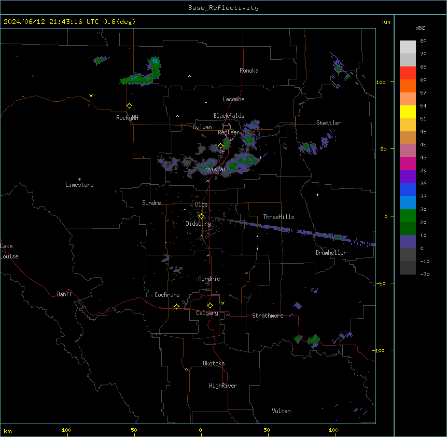Click the yellow V marker northwest of RockyMH

point(91,95)
